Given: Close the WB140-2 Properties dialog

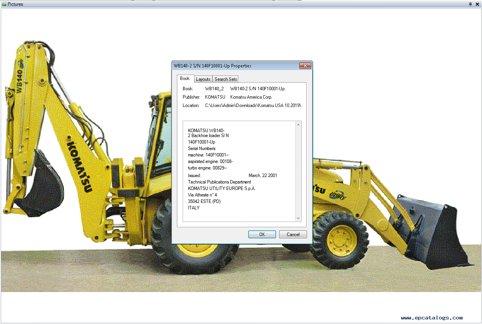Looking at the screenshot, I should (305, 66).
